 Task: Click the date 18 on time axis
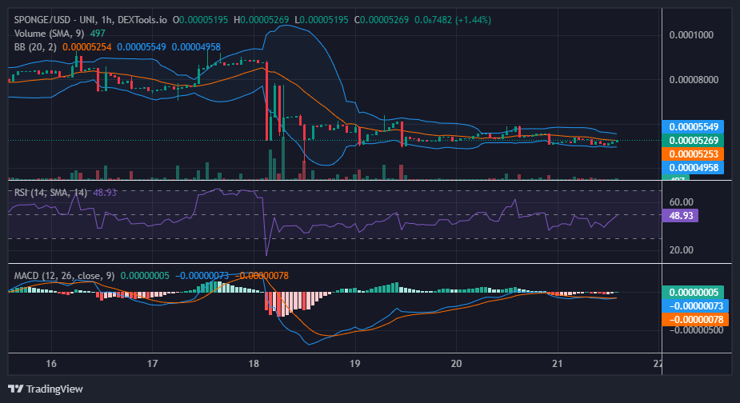tap(254, 364)
